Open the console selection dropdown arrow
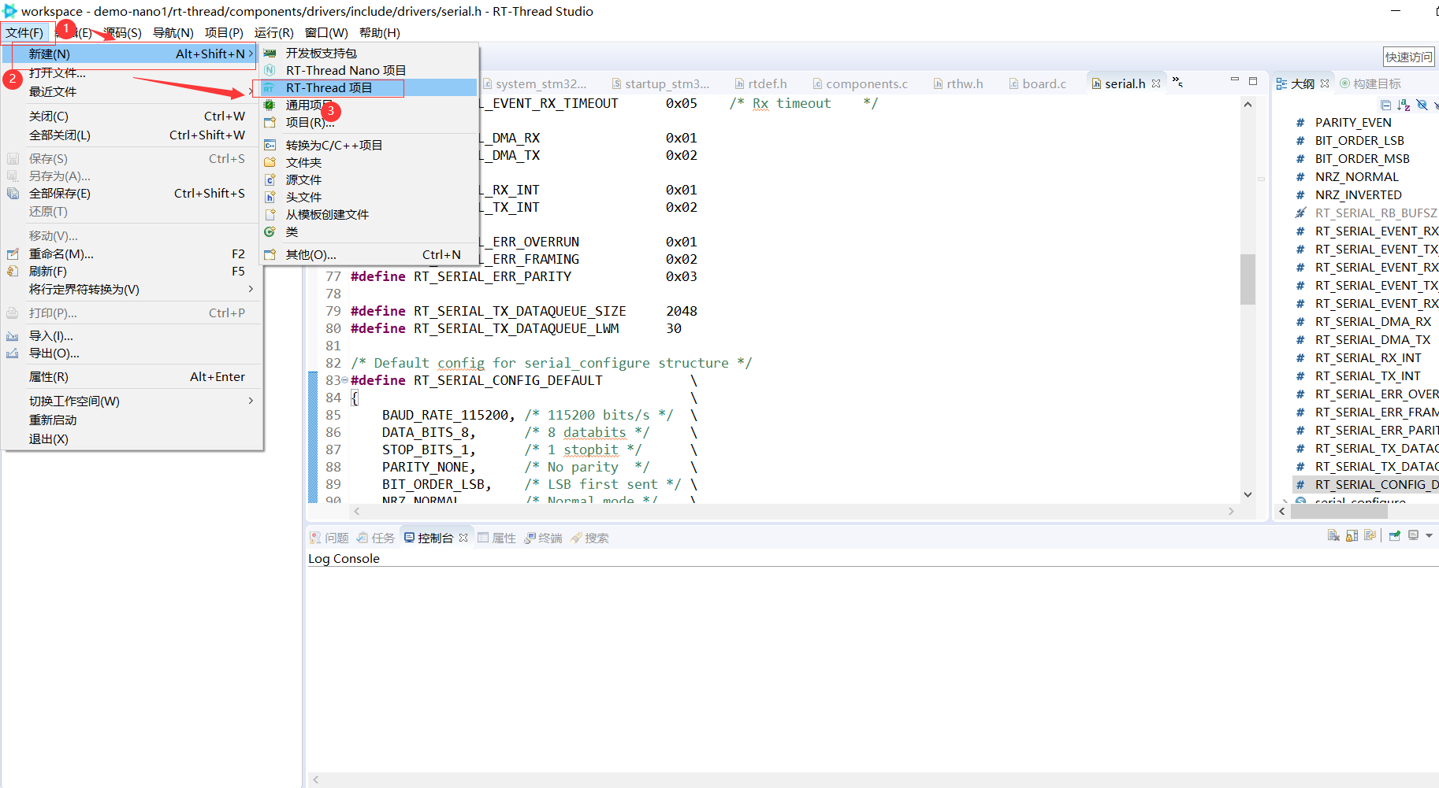The image size is (1439, 788). (1429, 535)
